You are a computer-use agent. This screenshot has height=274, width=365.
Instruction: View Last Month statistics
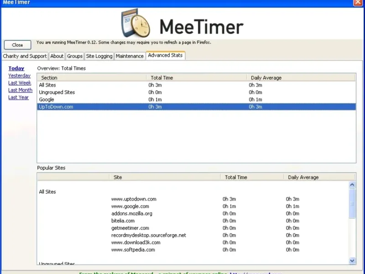click(20, 90)
